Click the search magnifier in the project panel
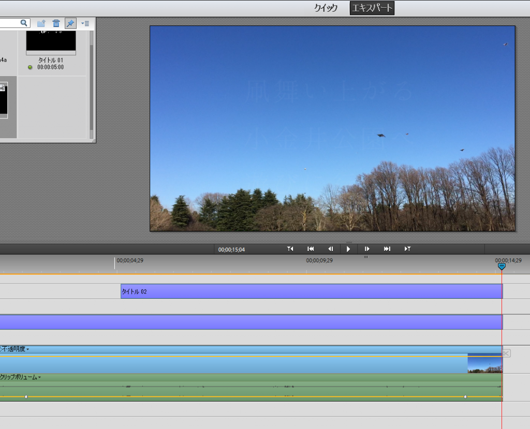530x429 pixels. pyautogui.click(x=24, y=23)
